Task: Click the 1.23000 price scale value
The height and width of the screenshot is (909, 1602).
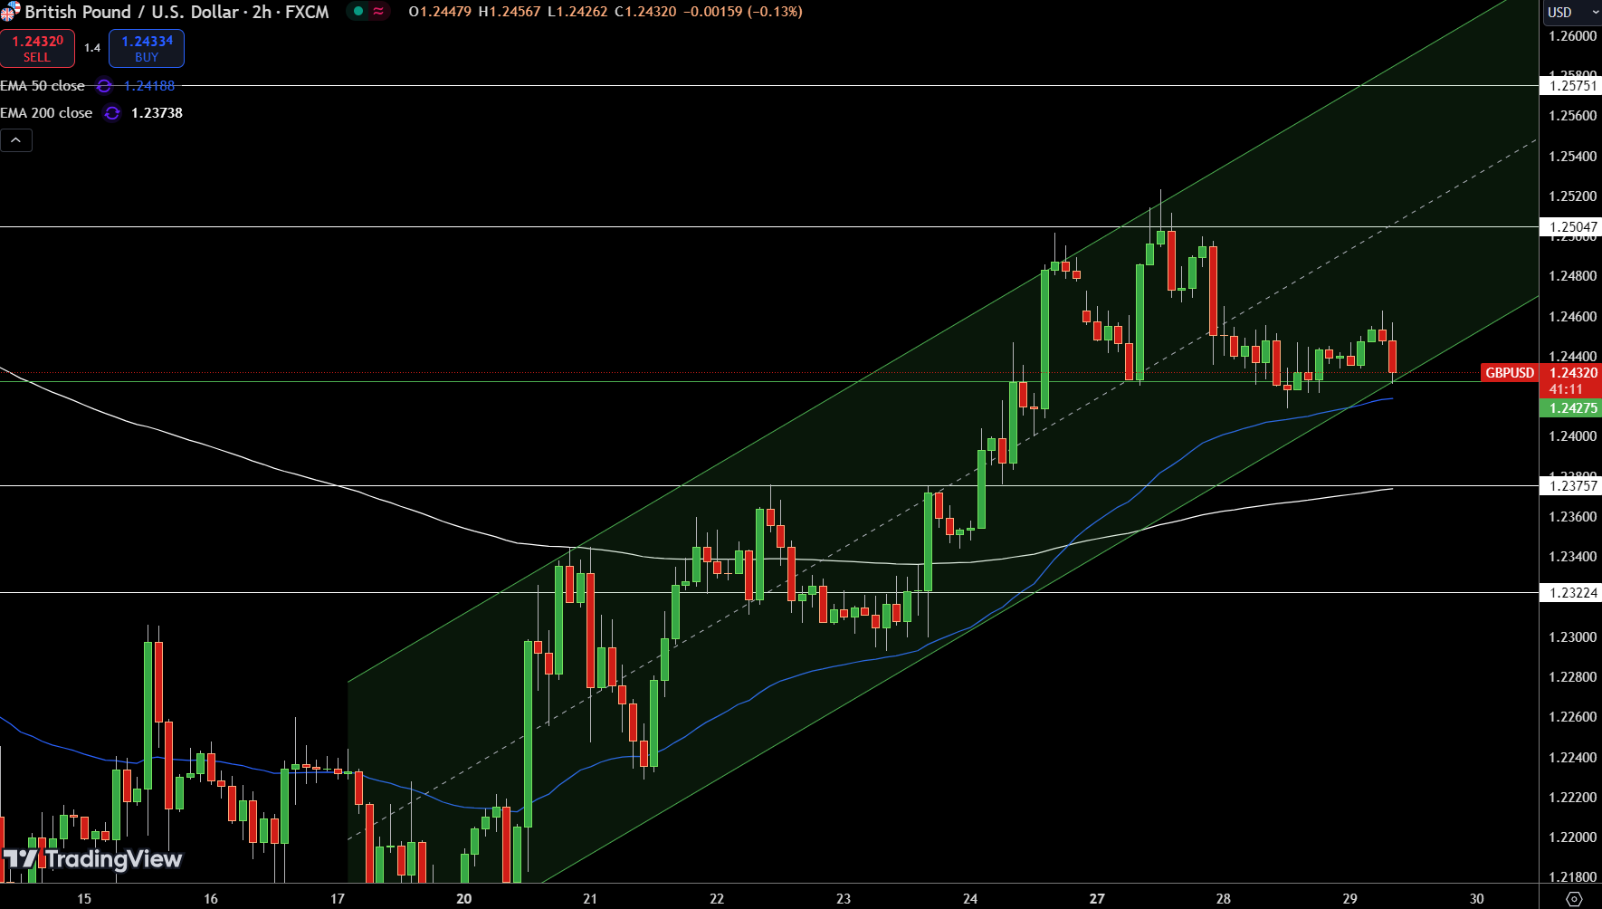Action: click(x=1573, y=637)
